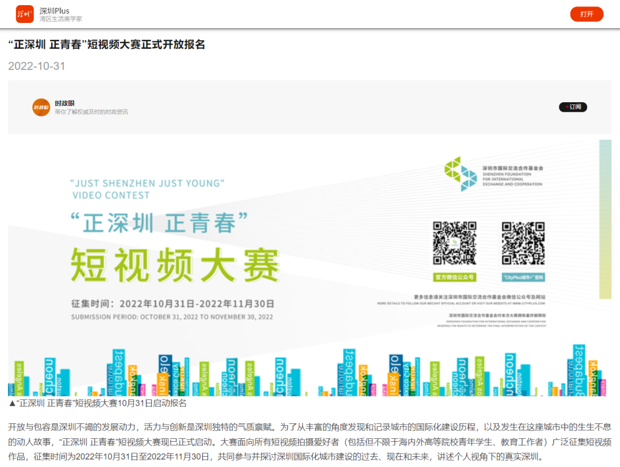The width and height of the screenshot is (620, 467).
Task: Click the Shenzhen Foundation hexagon logo
Action: [460, 174]
